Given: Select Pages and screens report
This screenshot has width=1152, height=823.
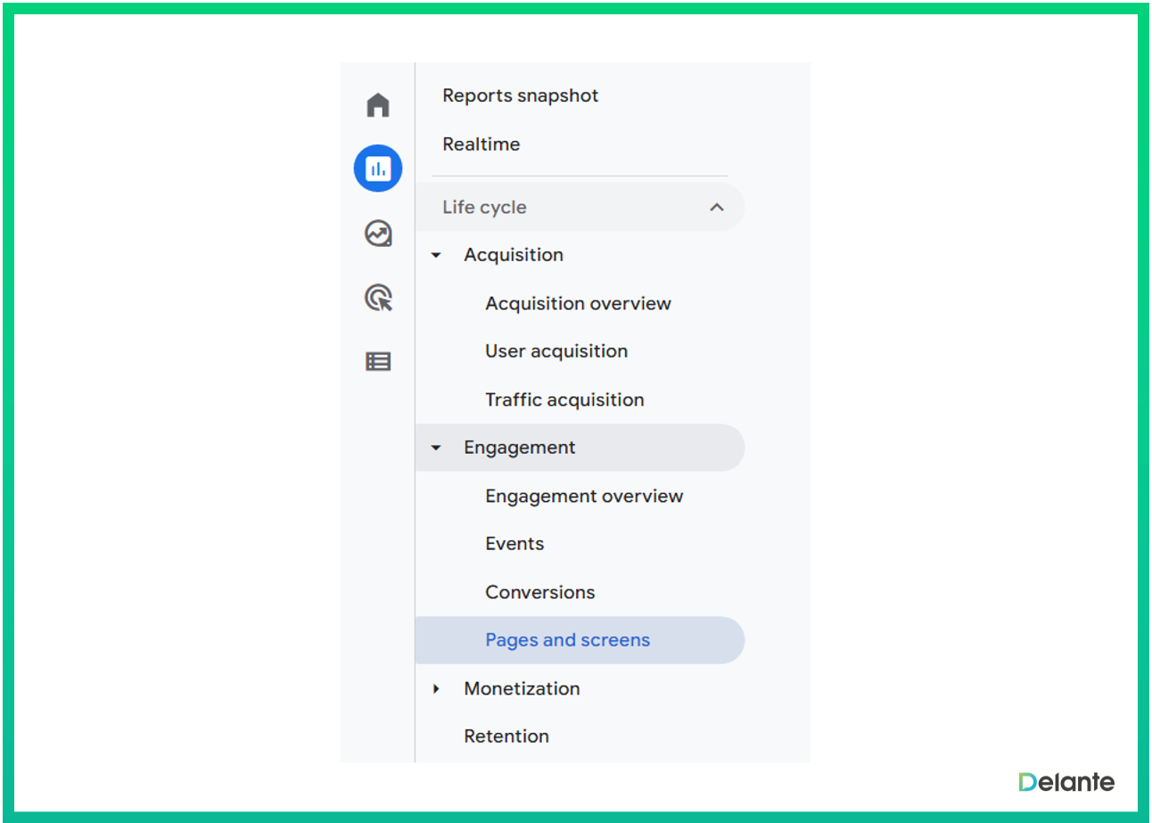Looking at the screenshot, I should [567, 640].
